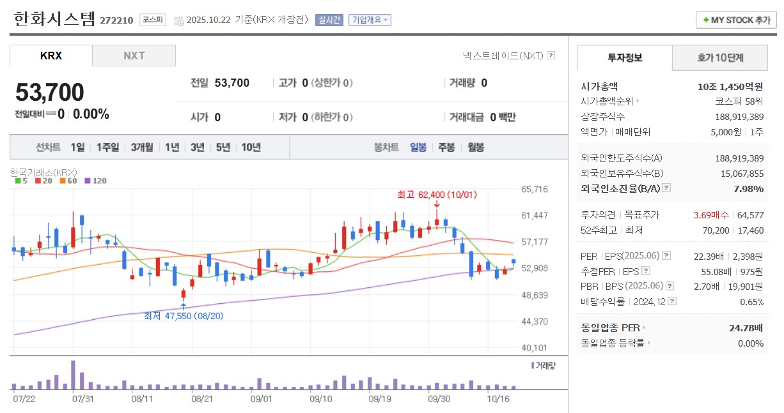Click the help icon next to 배당수익률 2024.12
This screenshot has height=413, width=784.
click(x=671, y=301)
